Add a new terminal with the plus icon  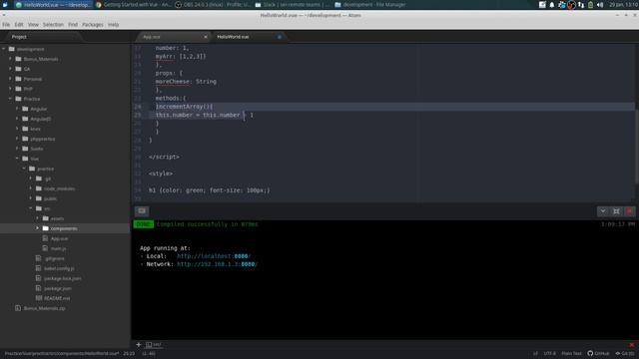[139, 345]
